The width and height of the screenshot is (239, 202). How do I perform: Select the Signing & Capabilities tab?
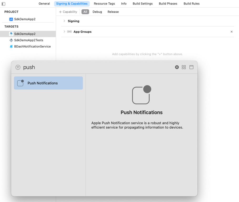point(72,4)
